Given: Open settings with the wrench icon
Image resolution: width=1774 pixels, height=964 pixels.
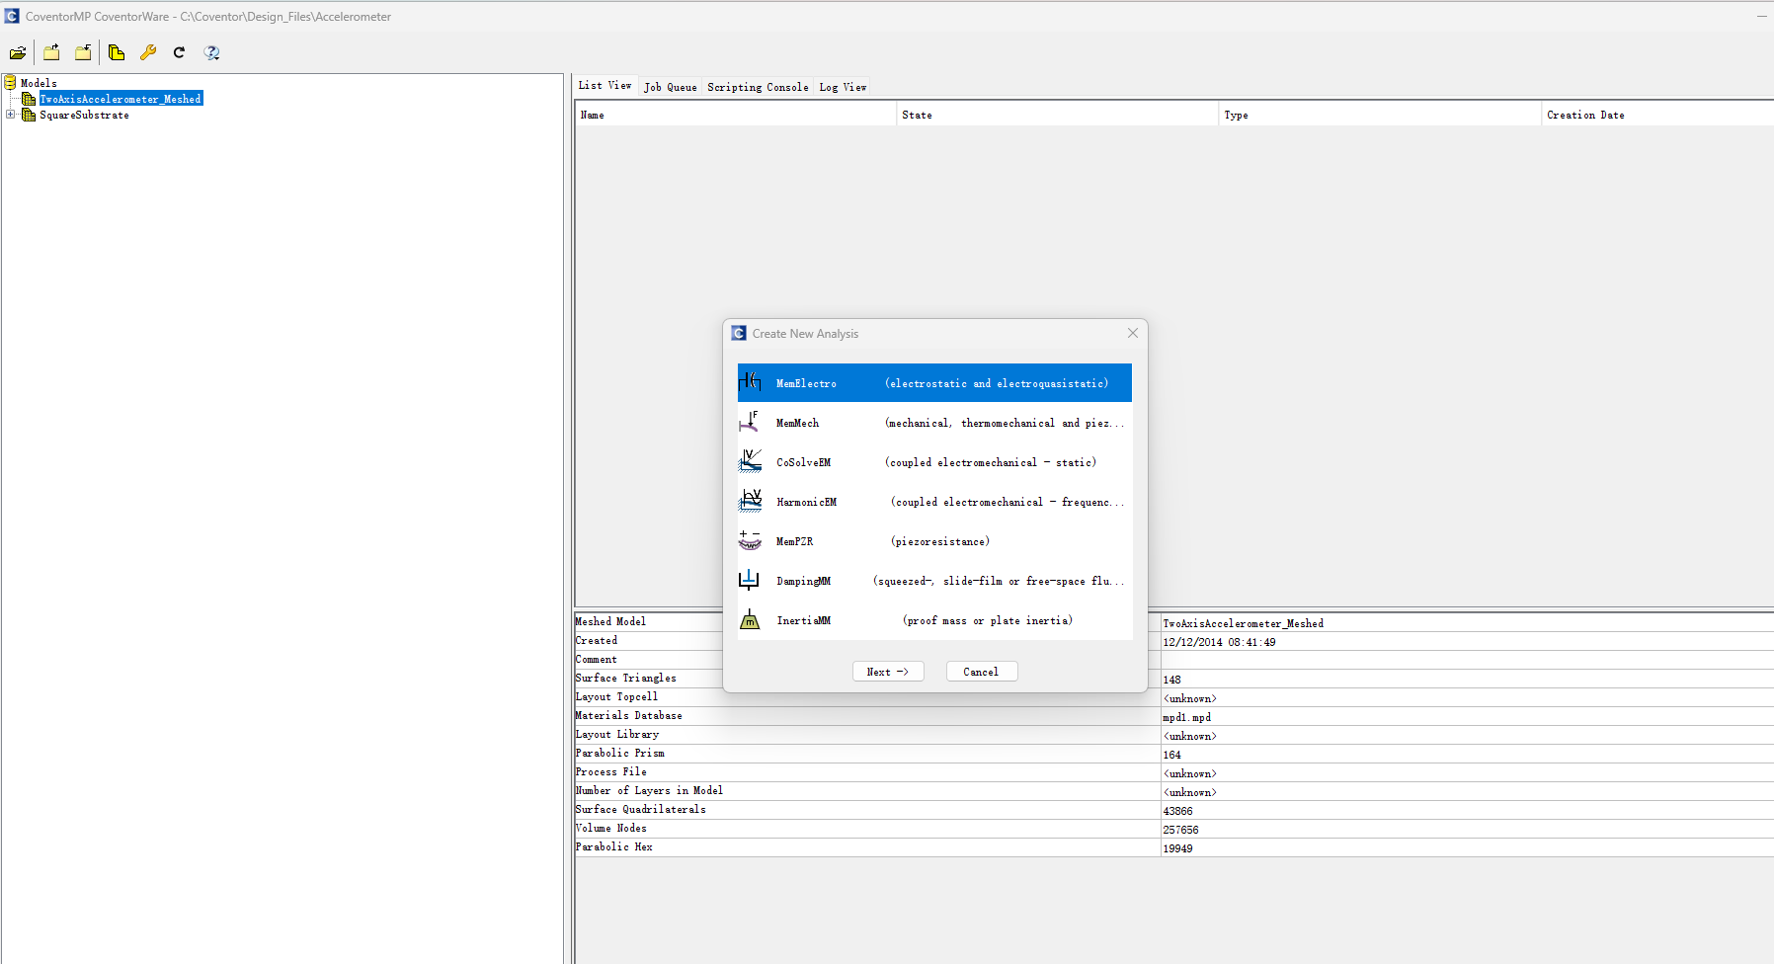Looking at the screenshot, I should 148,52.
